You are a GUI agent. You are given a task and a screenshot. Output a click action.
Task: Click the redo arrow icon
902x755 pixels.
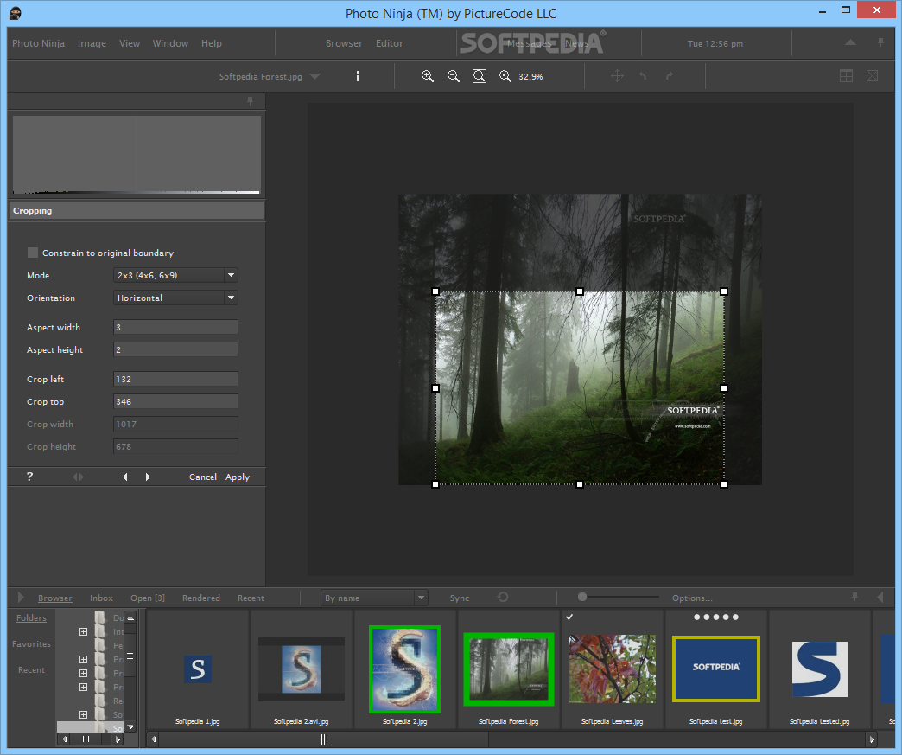tap(669, 76)
